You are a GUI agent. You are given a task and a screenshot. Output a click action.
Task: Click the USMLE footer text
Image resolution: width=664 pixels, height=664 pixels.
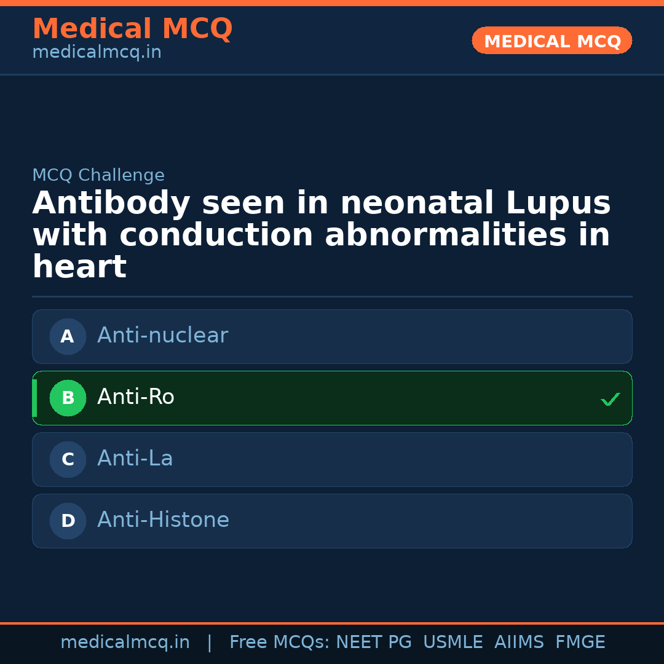pyautogui.click(x=453, y=642)
